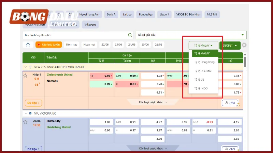Open the settings gear icon
The image size is (273, 153).
244,45
